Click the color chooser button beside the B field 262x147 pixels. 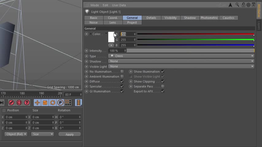[x=111, y=45]
